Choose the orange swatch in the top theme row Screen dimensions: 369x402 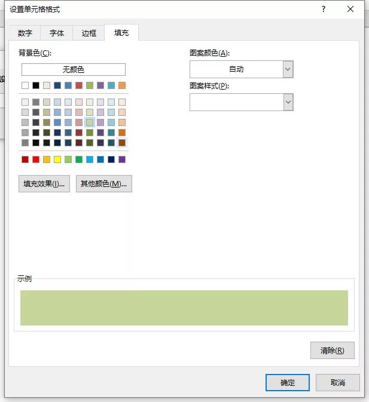[122, 85]
